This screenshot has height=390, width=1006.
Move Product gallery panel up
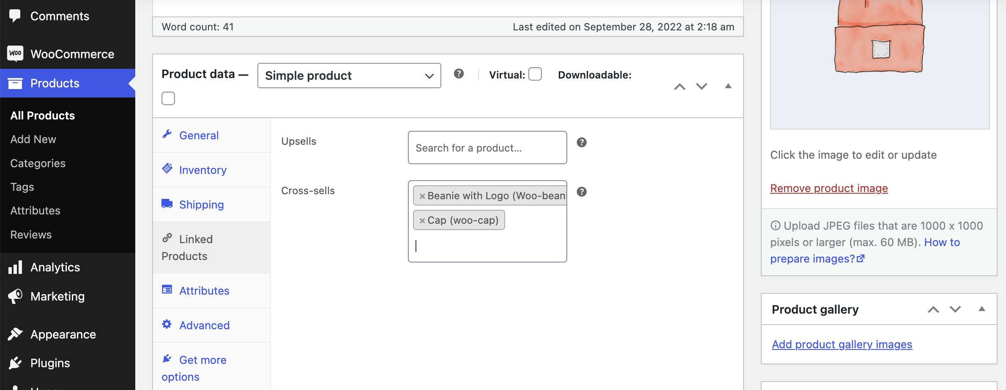tap(933, 309)
